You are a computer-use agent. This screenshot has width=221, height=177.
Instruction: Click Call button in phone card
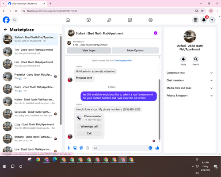89,133
